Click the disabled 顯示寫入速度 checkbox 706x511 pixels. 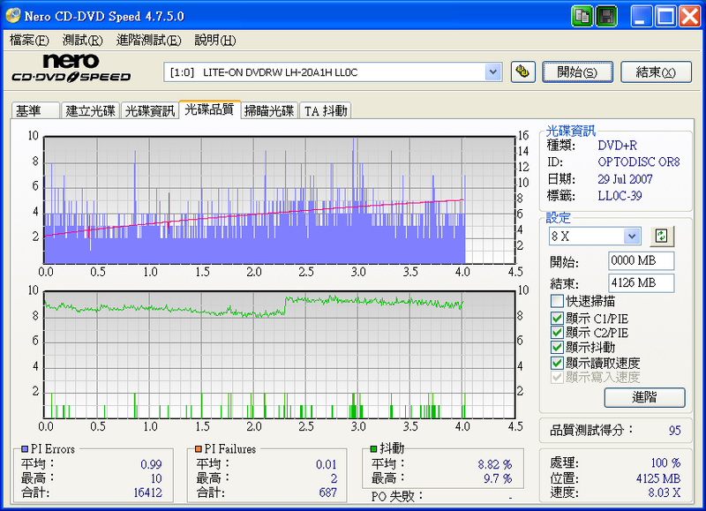557,377
